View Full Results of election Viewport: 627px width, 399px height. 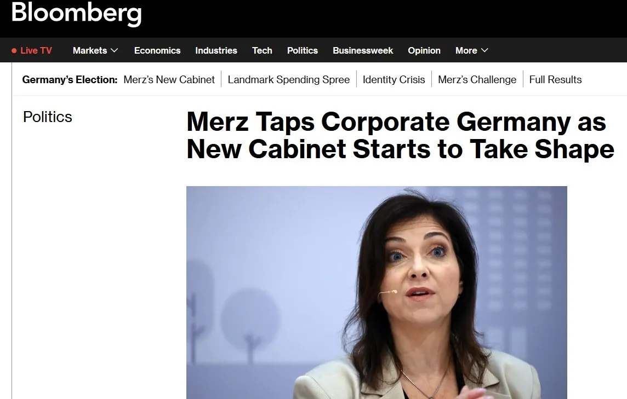point(555,79)
